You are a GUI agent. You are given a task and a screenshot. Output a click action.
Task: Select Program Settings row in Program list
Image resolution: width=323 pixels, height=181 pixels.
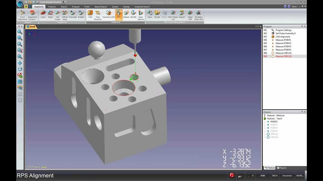click(285, 30)
